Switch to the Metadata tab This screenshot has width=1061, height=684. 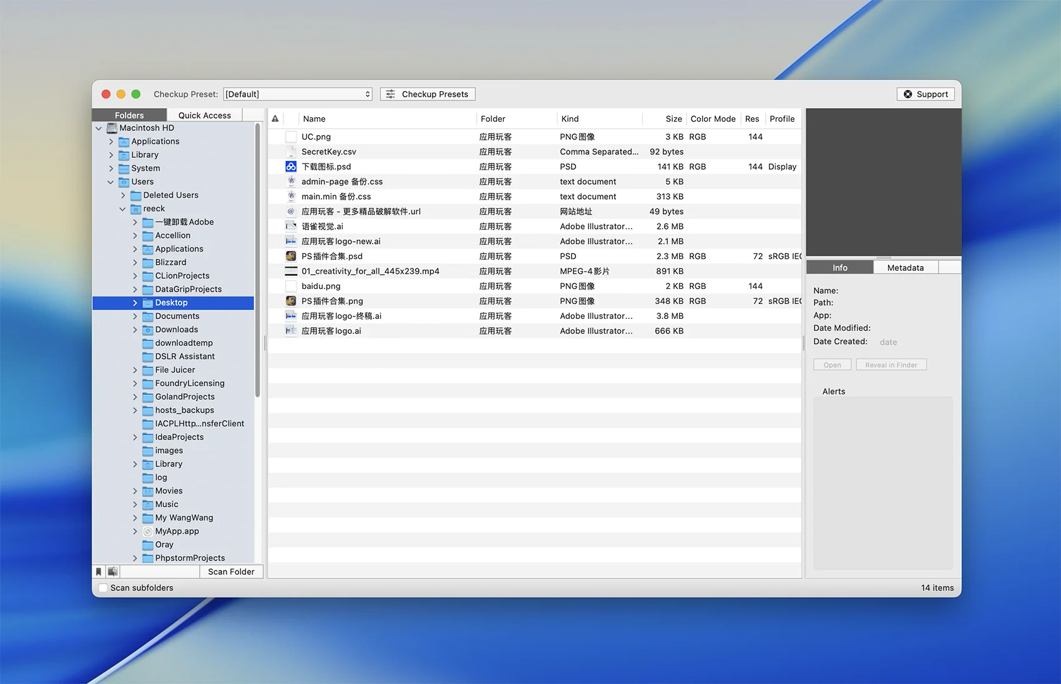click(905, 268)
